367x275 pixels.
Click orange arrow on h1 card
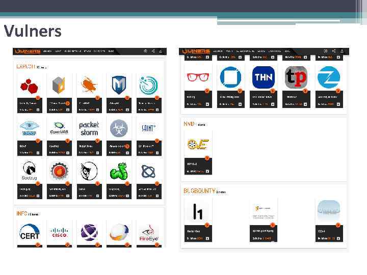tap(207, 225)
